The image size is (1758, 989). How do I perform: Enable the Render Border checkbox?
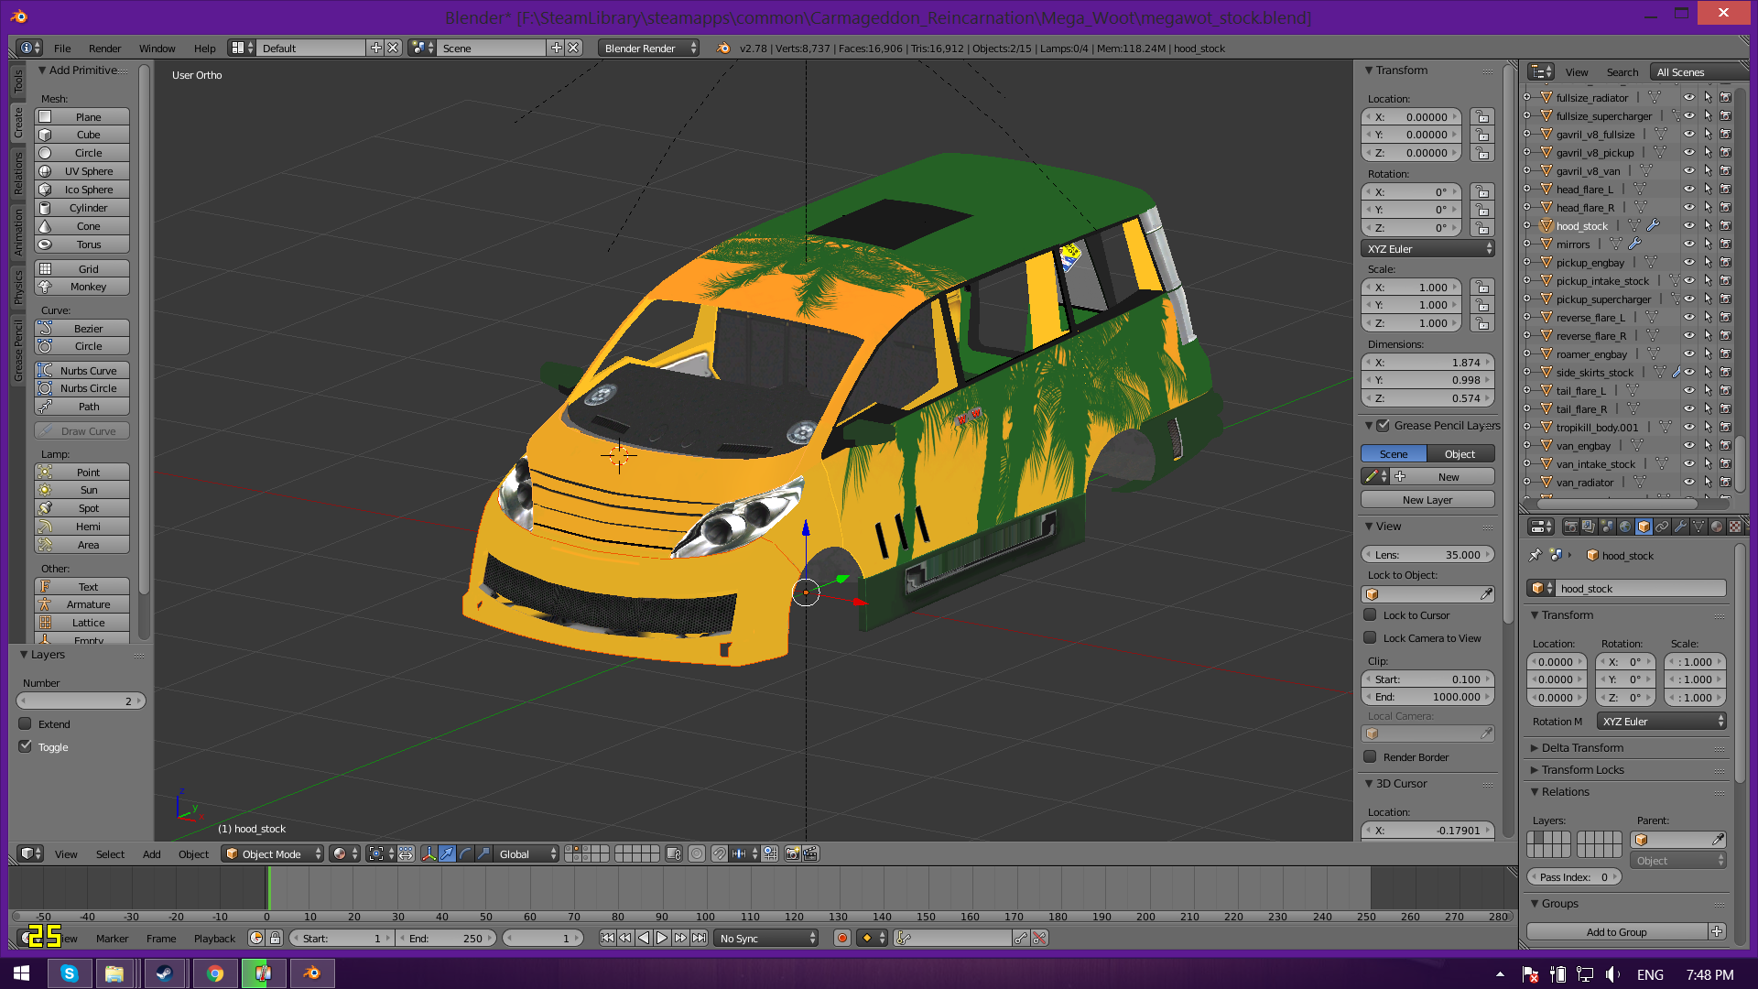(1370, 756)
